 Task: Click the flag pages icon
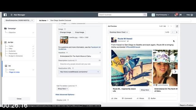tap(180, 15)
